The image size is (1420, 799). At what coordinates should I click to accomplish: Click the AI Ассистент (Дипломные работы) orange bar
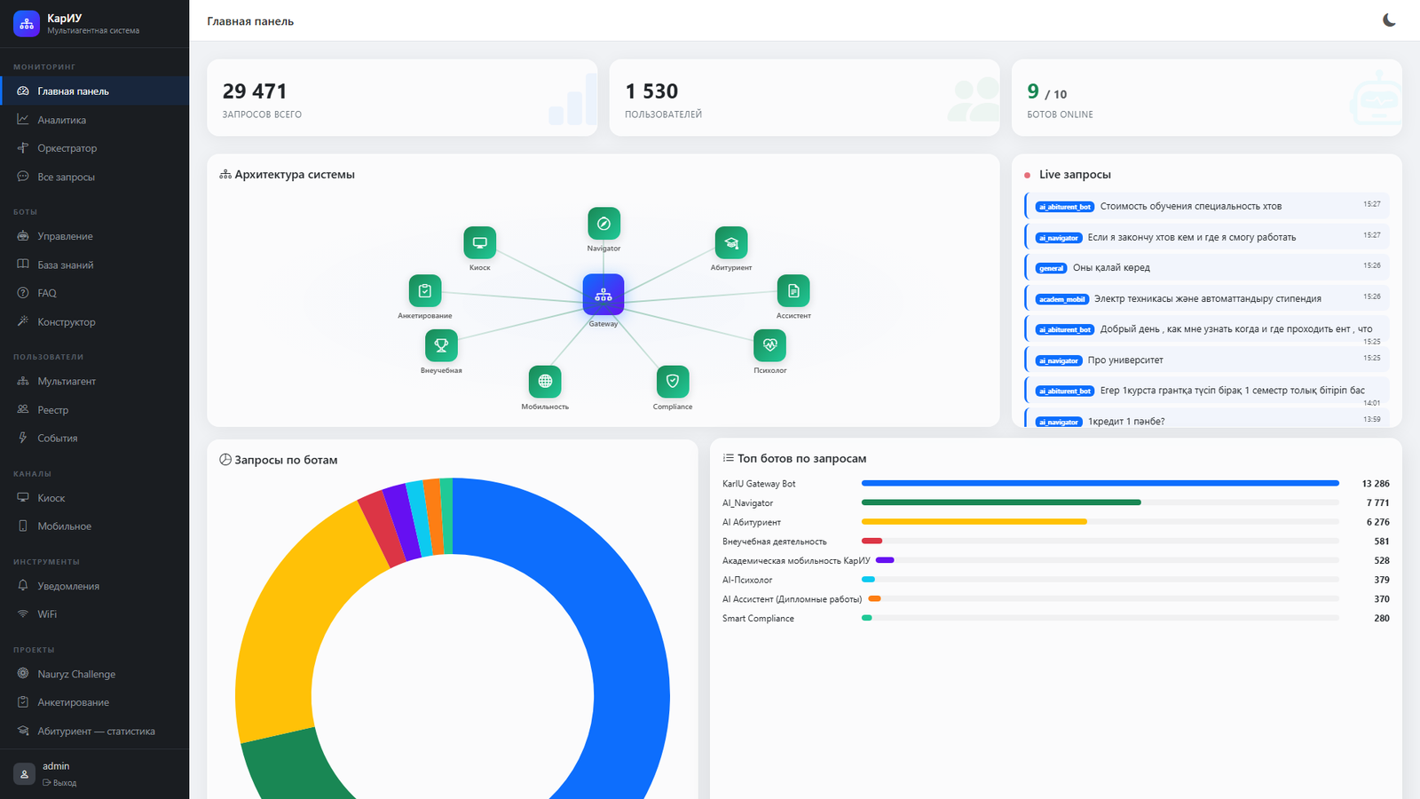pos(874,598)
